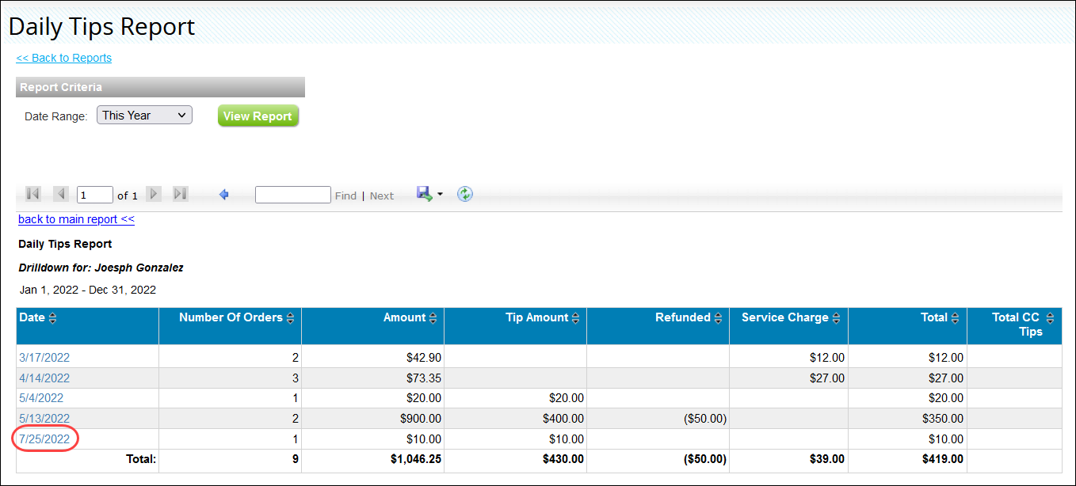Open the 7/25/2022 date link
1076x486 pixels.
(x=44, y=439)
